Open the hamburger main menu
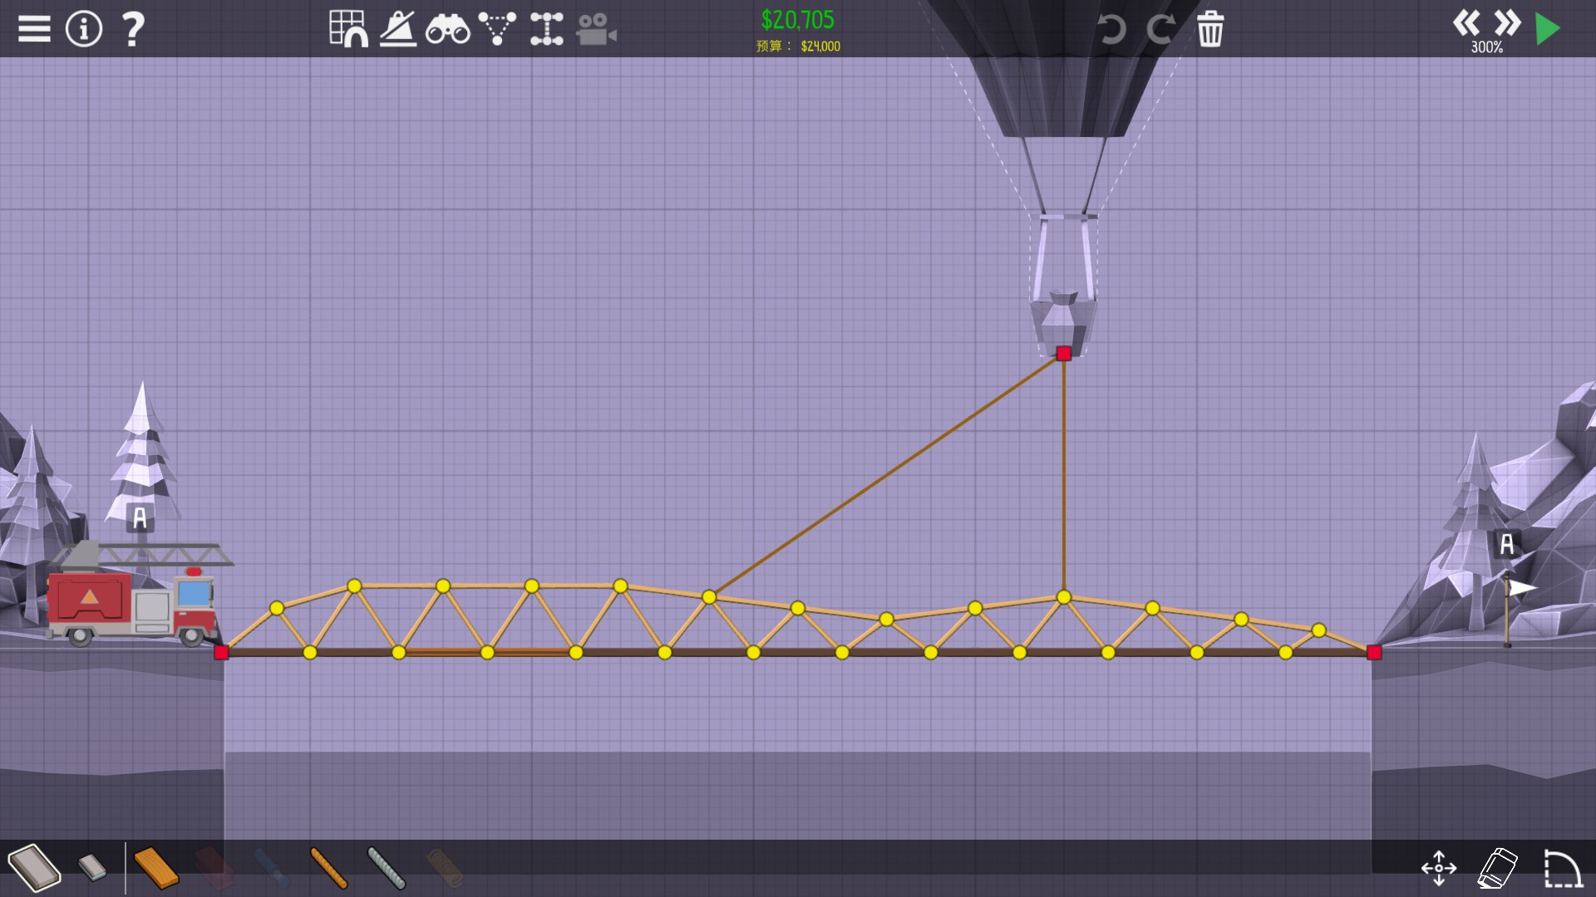The height and width of the screenshot is (897, 1596). pyautogui.click(x=34, y=29)
